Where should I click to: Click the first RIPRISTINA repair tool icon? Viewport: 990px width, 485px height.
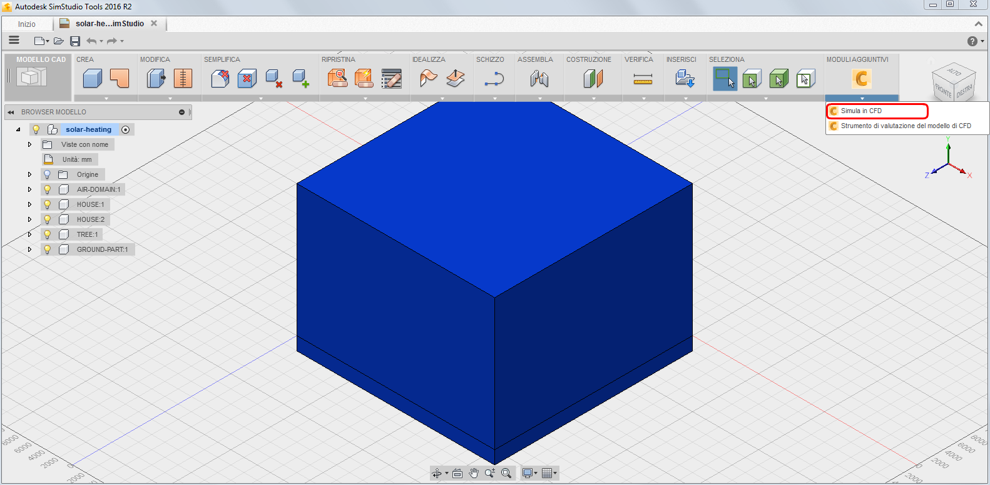point(338,79)
